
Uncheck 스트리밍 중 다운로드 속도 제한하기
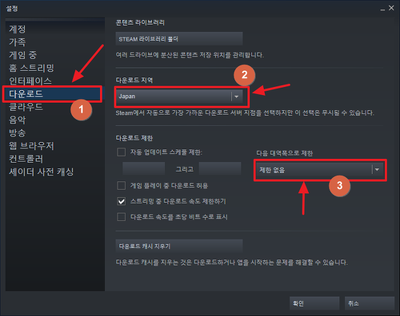121,201
